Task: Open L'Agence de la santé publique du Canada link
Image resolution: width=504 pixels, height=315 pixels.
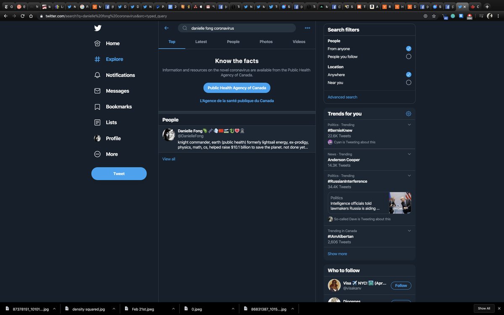Action: pyautogui.click(x=237, y=101)
